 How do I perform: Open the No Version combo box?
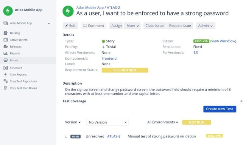click(x=107, y=122)
